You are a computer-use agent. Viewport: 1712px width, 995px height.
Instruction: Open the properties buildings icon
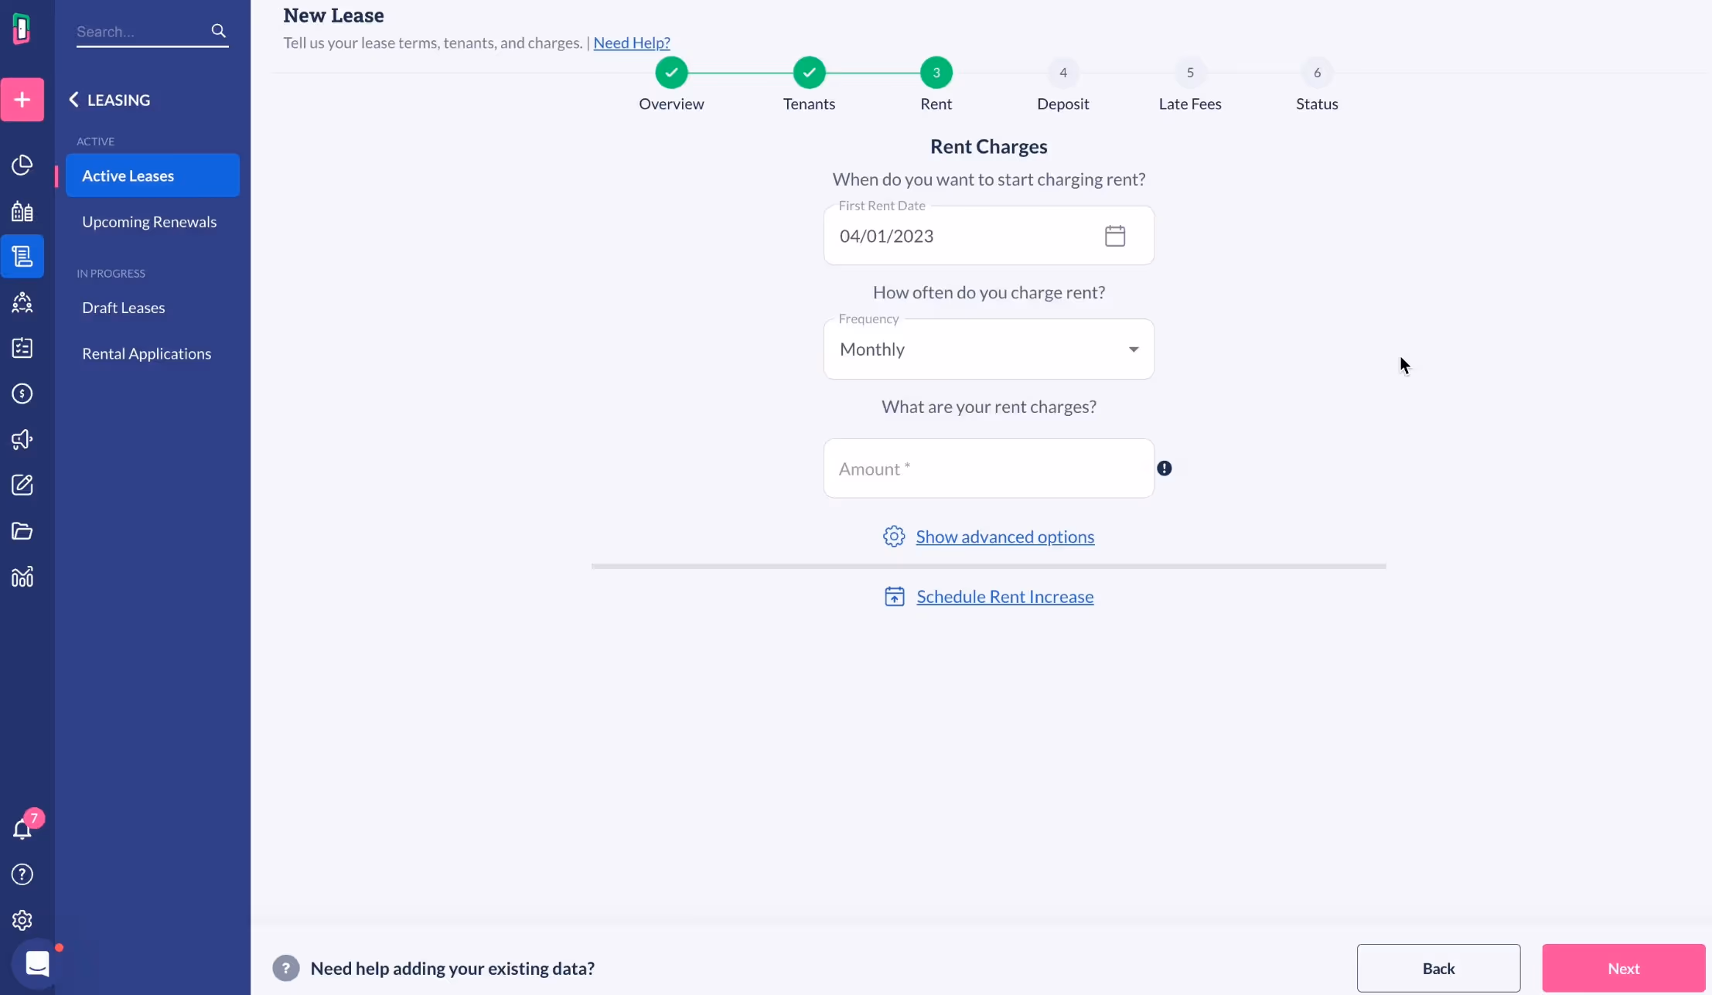(22, 211)
